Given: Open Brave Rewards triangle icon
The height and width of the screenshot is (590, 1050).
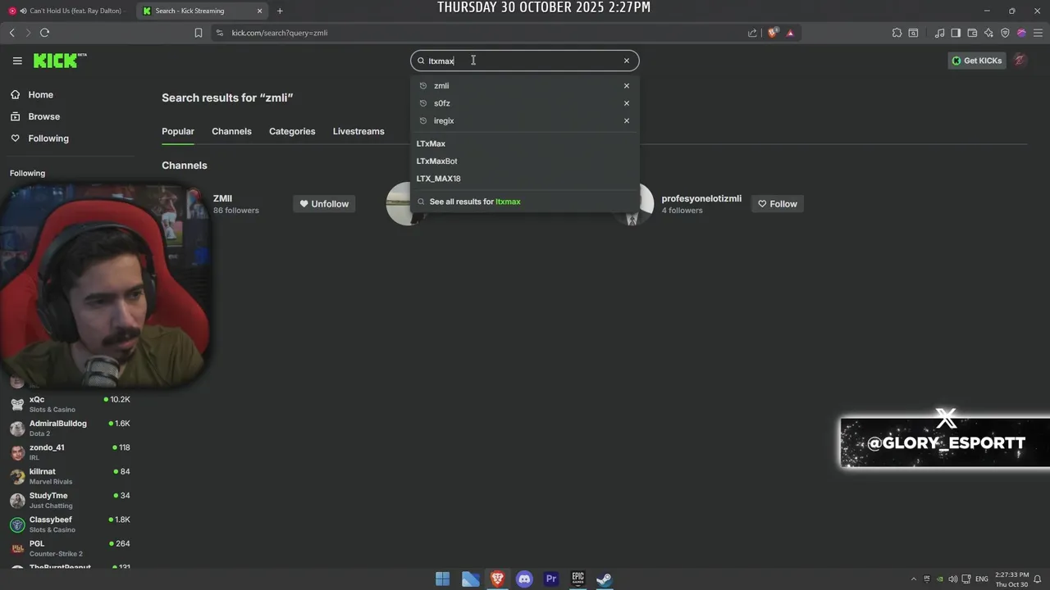Looking at the screenshot, I should pyautogui.click(x=790, y=33).
